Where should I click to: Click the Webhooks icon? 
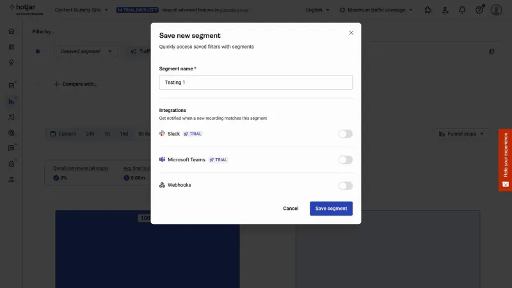[162, 185]
